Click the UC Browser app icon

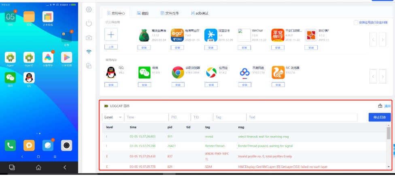point(278,72)
